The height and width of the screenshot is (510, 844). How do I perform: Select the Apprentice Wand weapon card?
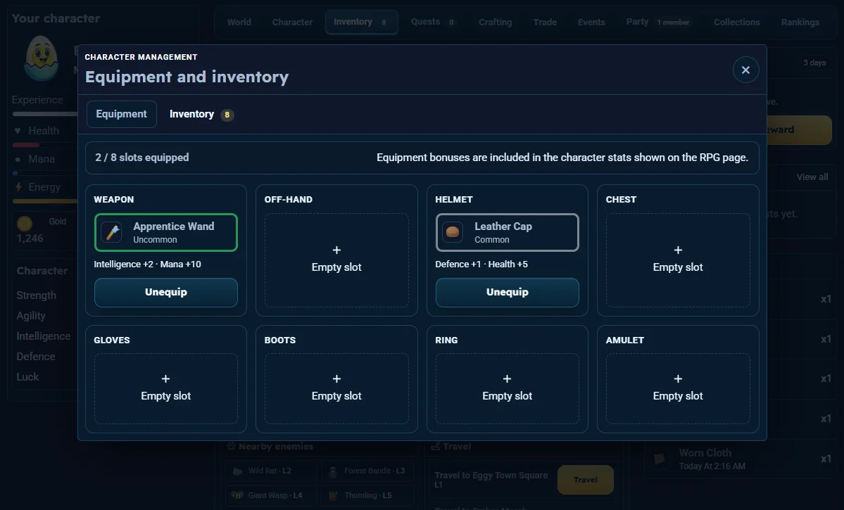(x=166, y=232)
